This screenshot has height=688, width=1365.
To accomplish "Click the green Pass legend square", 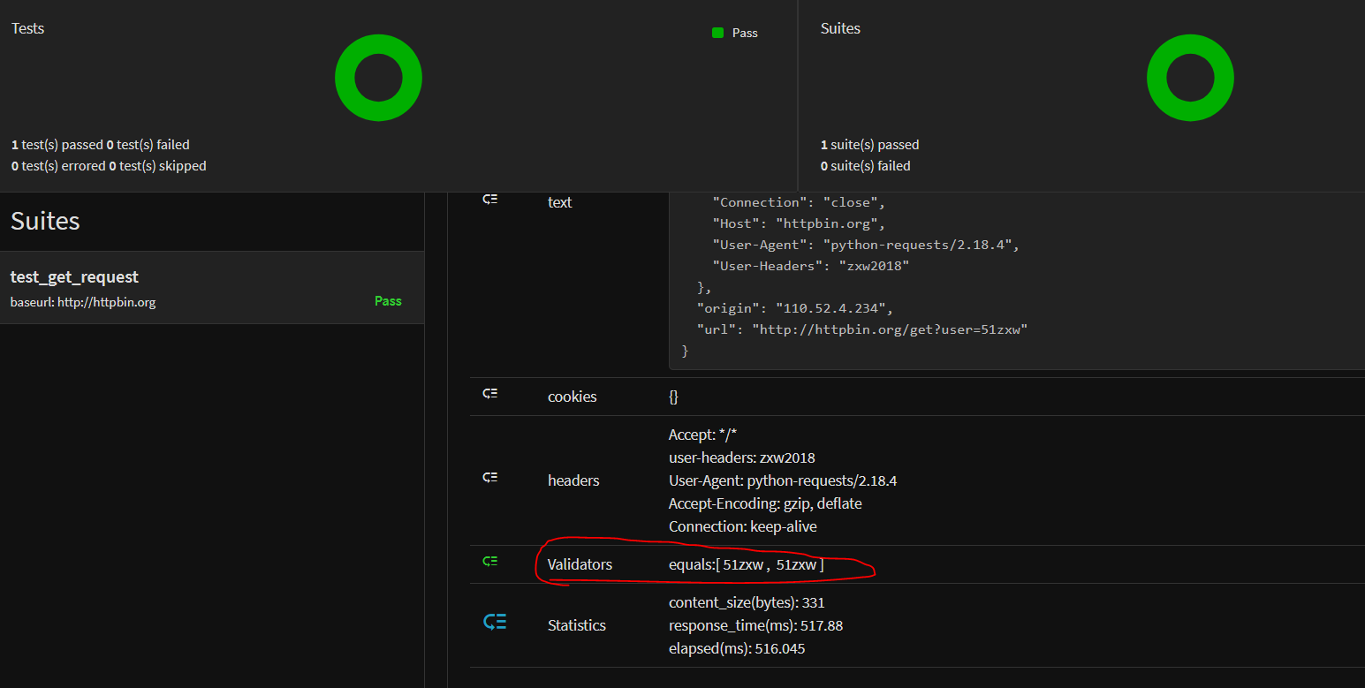I will [x=718, y=33].
